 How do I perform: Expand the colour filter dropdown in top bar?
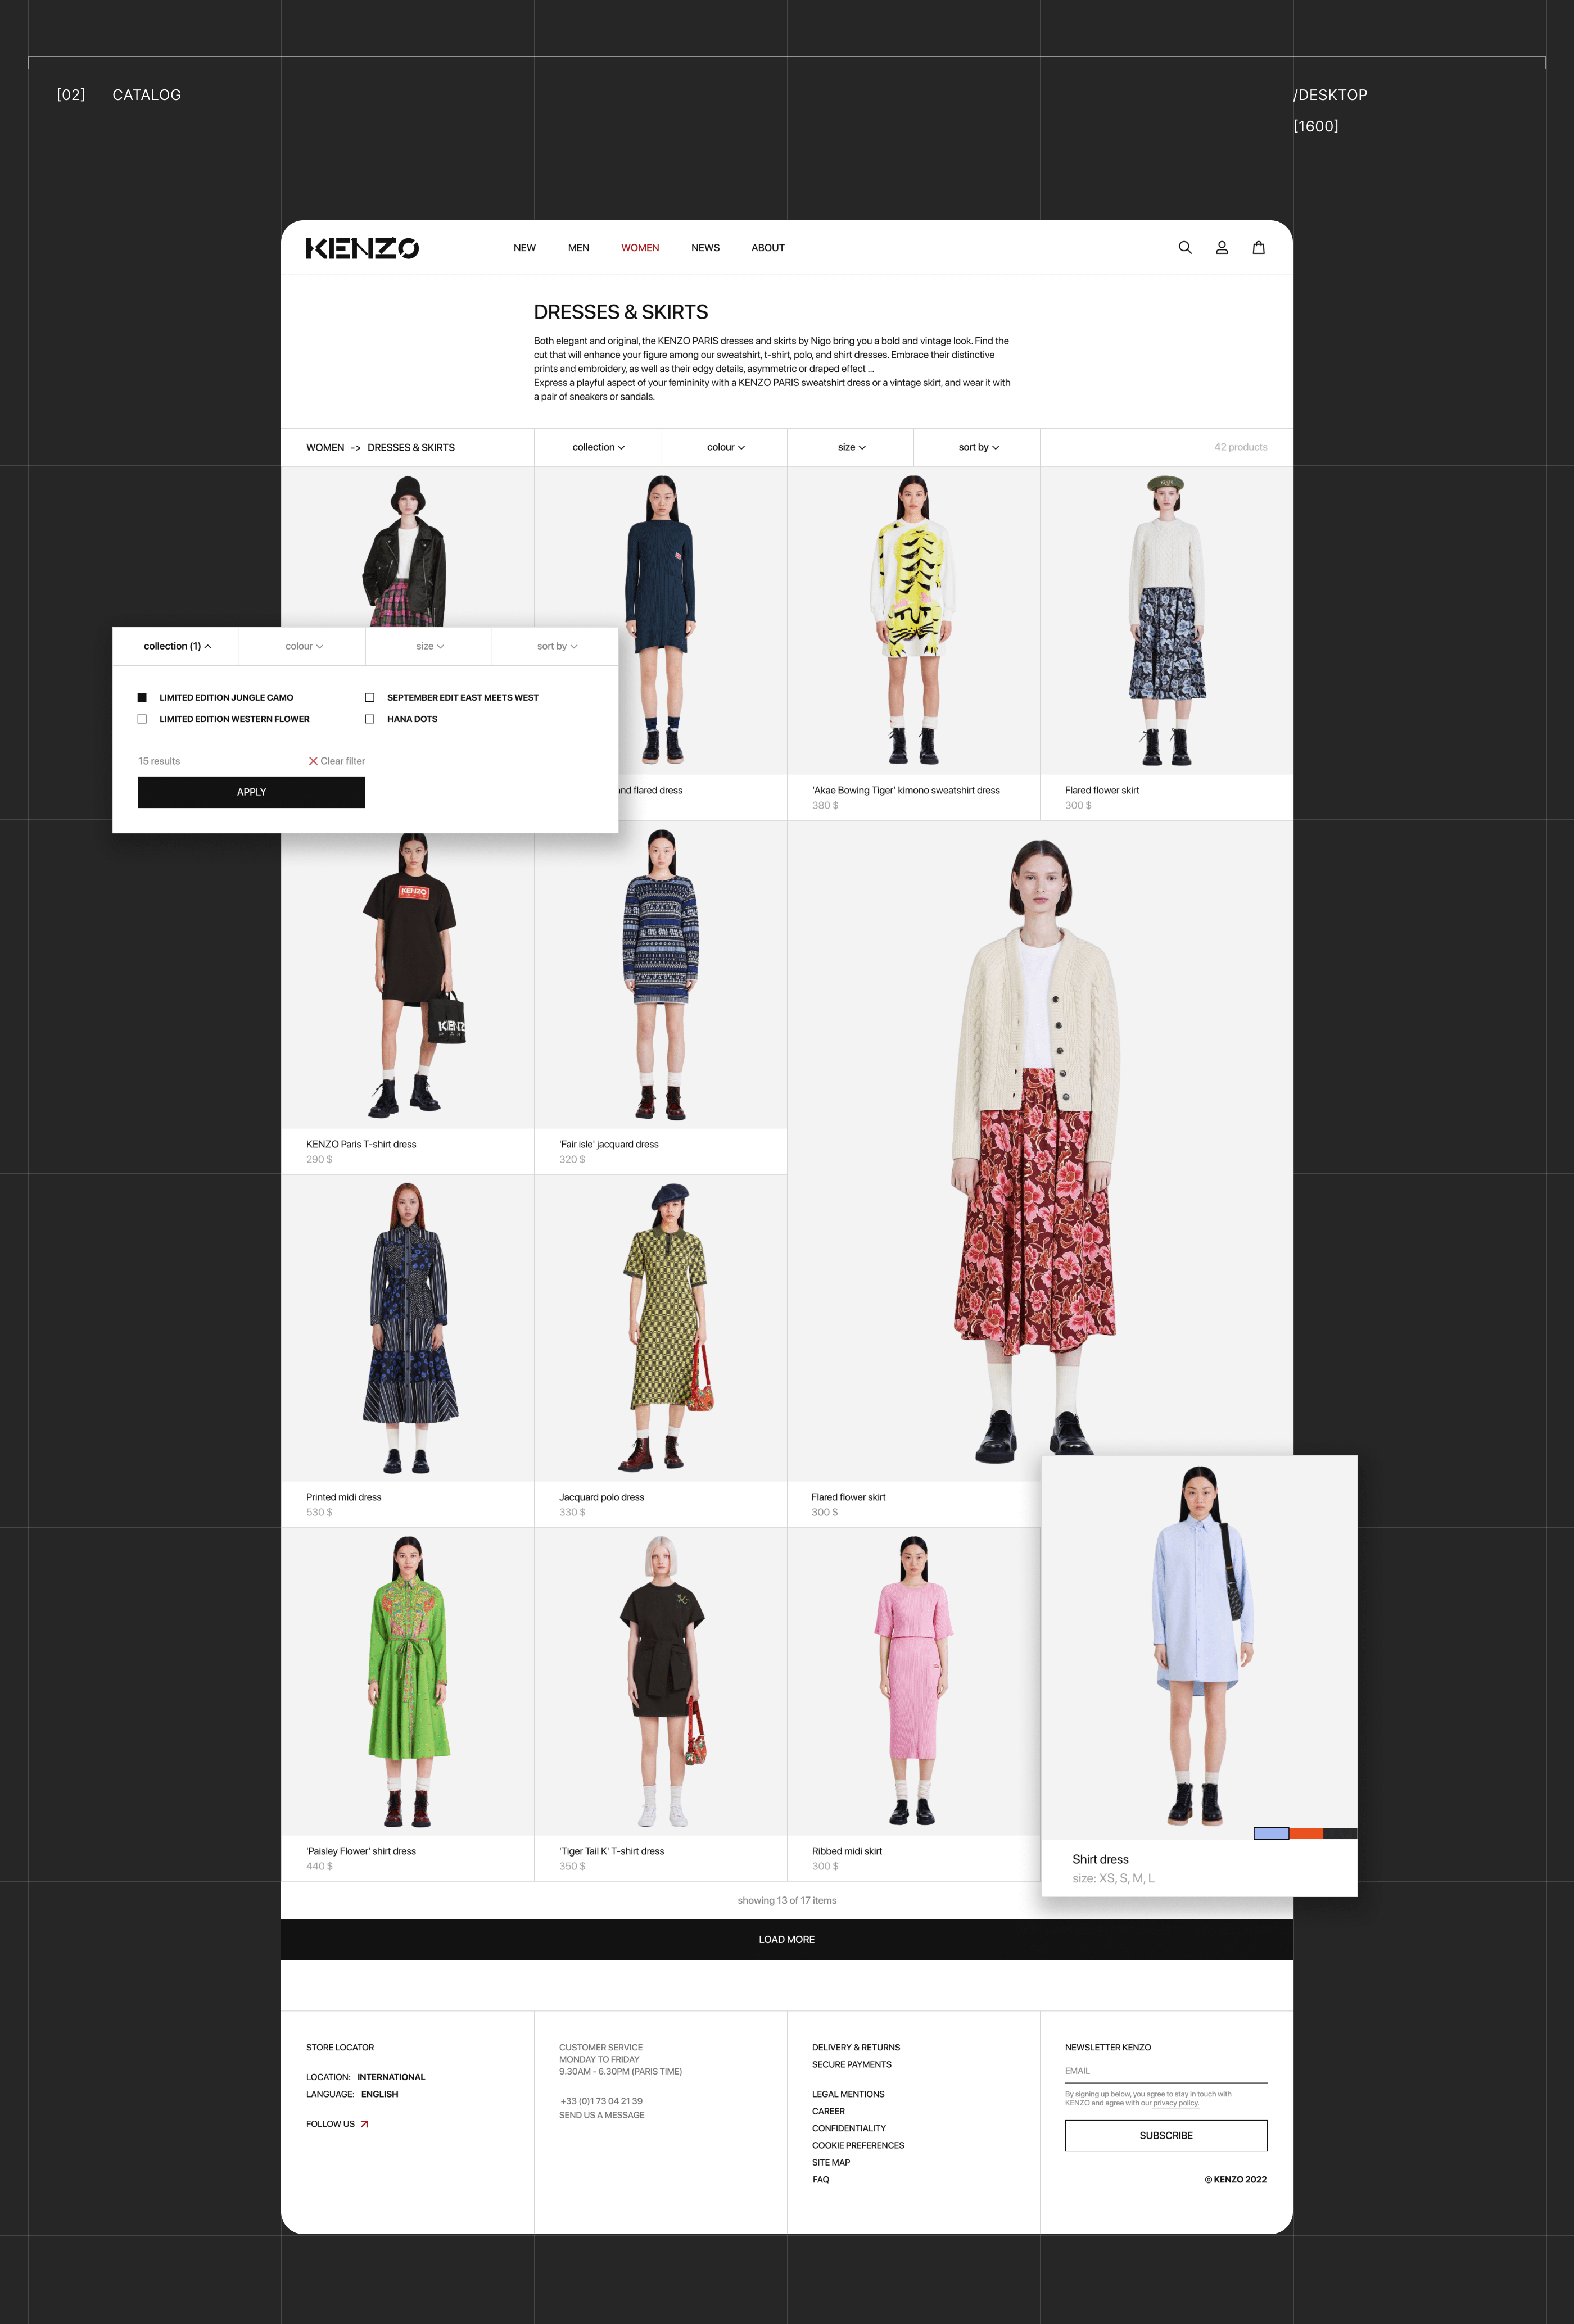point(726,448)
